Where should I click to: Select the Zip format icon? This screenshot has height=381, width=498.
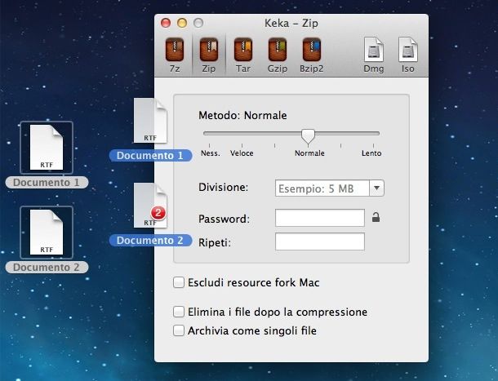tap(209, 50)
